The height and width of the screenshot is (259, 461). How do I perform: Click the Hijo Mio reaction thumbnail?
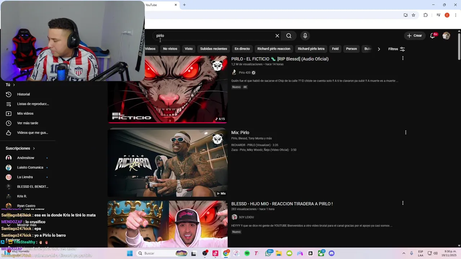[x=167, y=224]
